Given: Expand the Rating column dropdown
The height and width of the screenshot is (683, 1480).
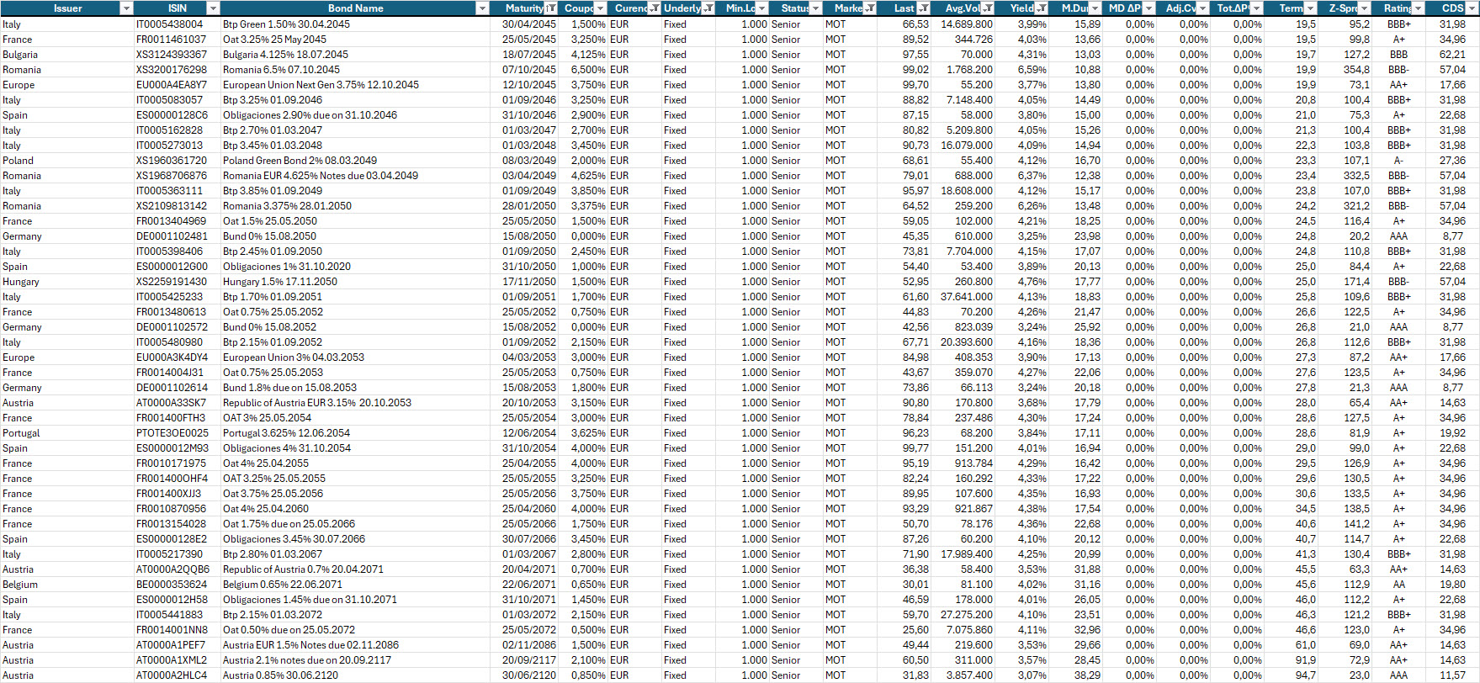Looking at the screenshot, I should coord(1419,8).
